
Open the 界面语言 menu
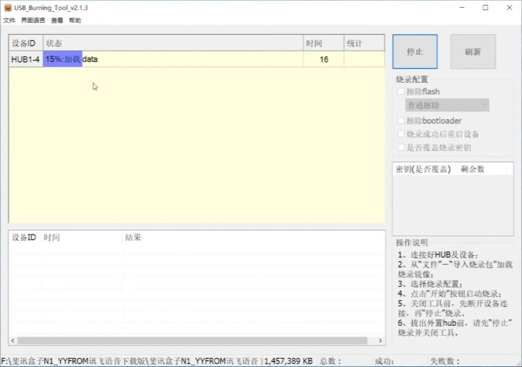click(x=33, y=21)
